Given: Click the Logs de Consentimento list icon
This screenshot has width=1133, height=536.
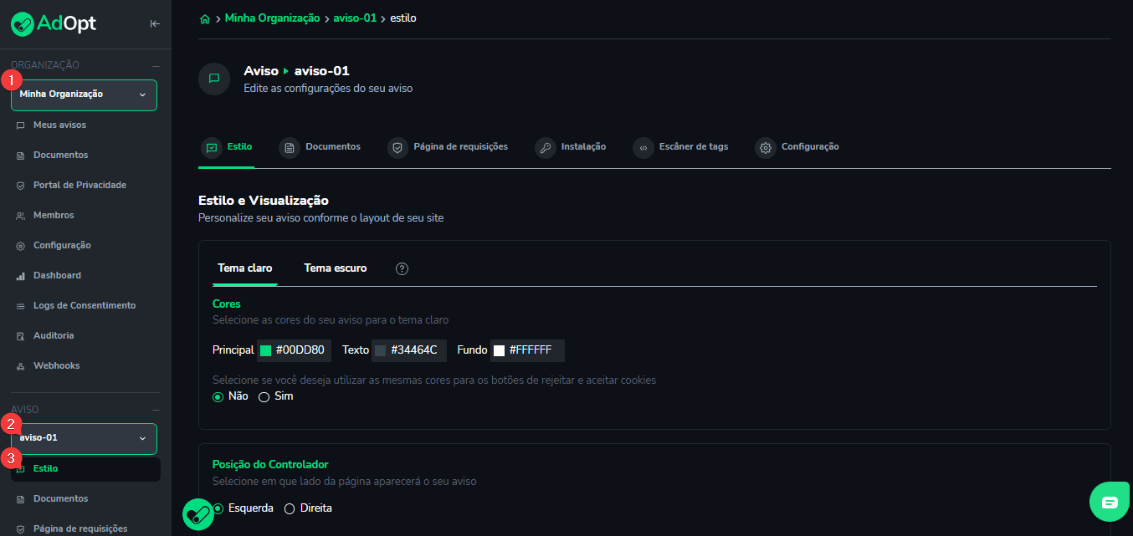Looking at the screenshot, I should (20, 306).
